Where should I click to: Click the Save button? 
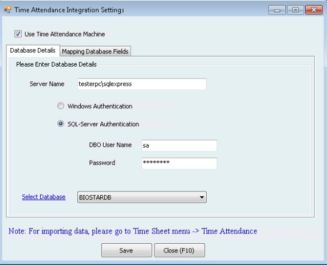pos(127,250)
